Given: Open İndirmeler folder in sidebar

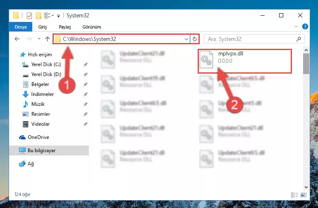Looking at the screenshot, I should pyautogui.click(x=43, y=94).
